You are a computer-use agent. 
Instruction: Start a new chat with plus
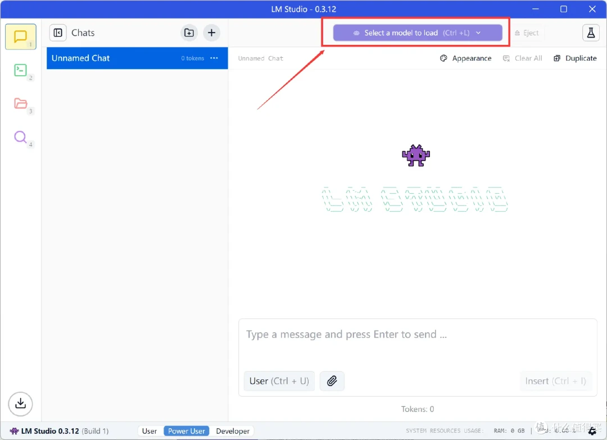pos(211,33)
